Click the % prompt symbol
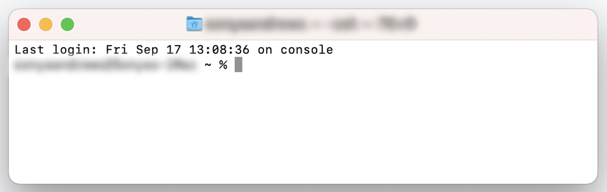This screenshot has width=607, height=192. point(223,65)
